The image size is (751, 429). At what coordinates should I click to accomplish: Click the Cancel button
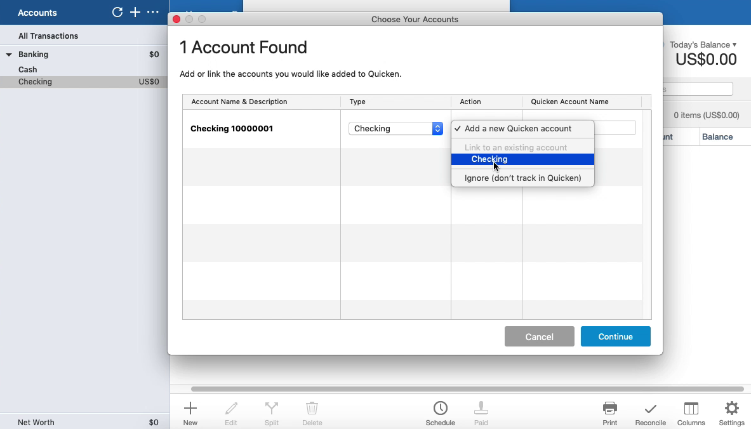tap(540, 336)
